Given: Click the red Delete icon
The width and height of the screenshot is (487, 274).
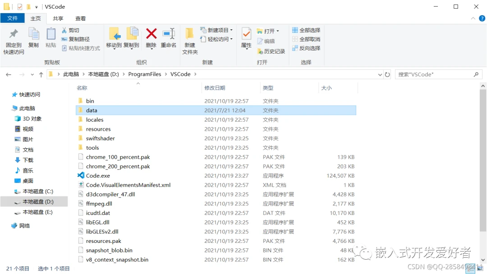Looking at the screenshot, I should coord(151,34).
